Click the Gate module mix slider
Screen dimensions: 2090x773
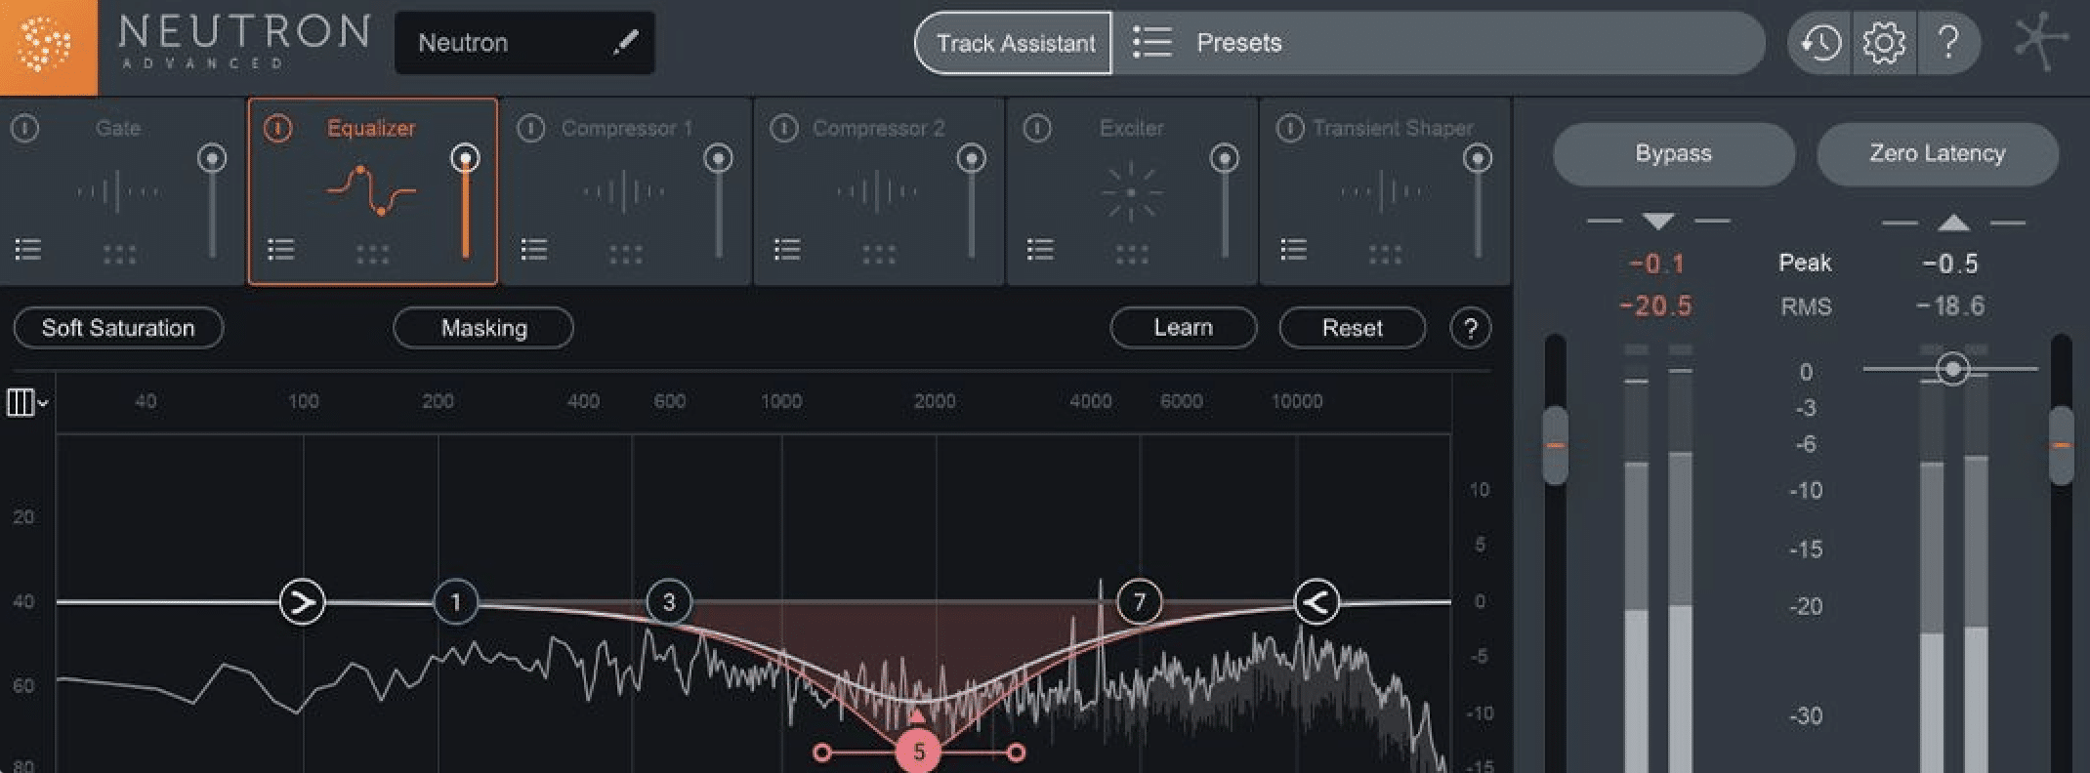pyautogui.click(x=212, y=202)
